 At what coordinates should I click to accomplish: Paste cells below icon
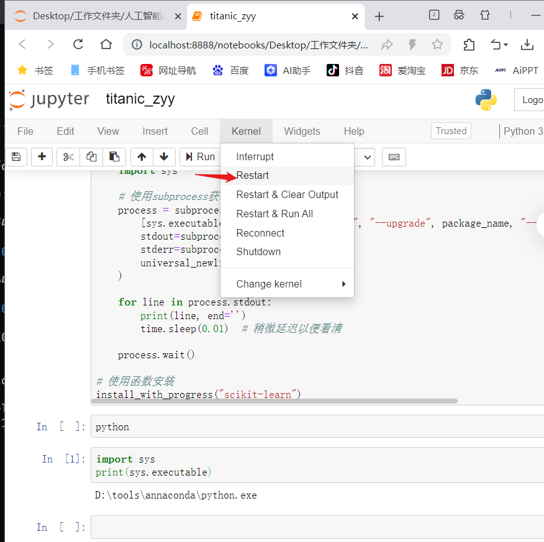[114, 157]
